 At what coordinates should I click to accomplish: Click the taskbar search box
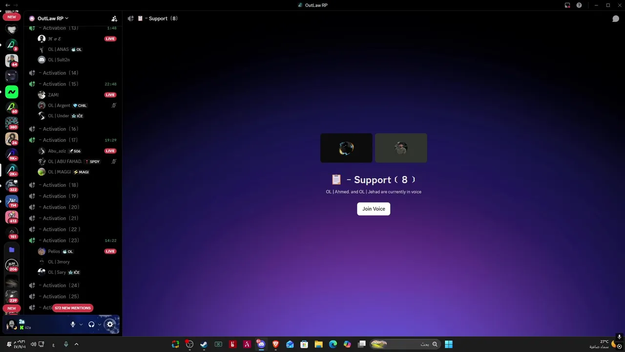405,344
